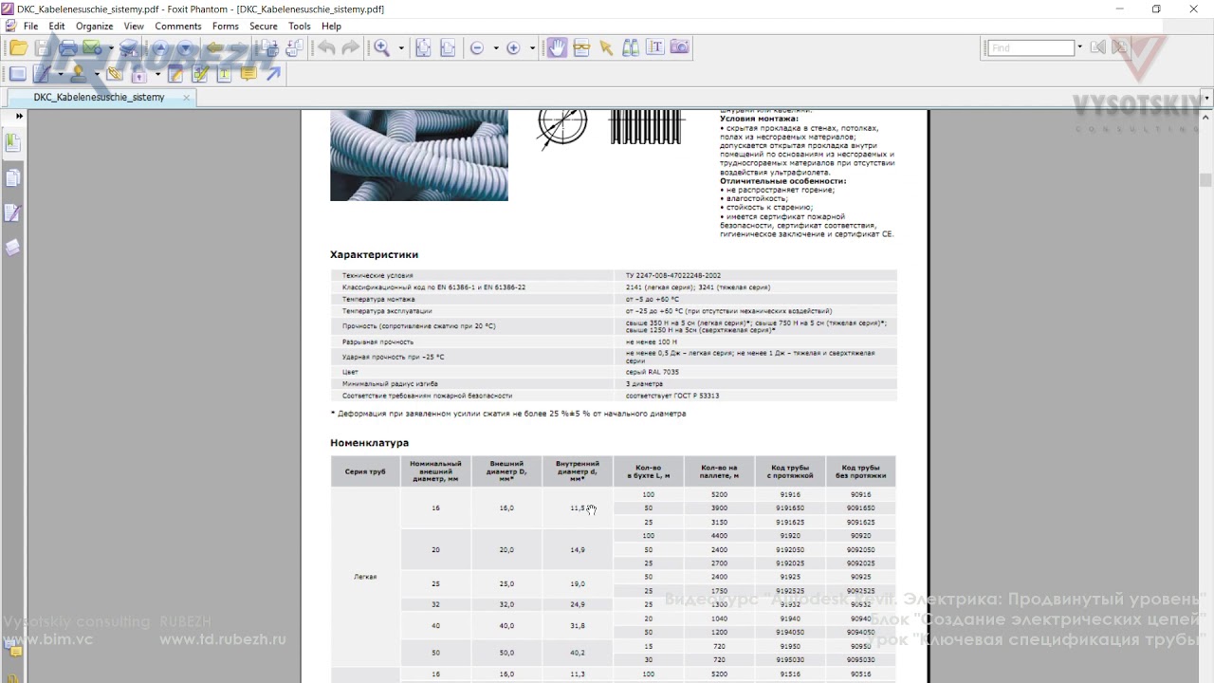Click the Undo arrow icon

(327, 48)
